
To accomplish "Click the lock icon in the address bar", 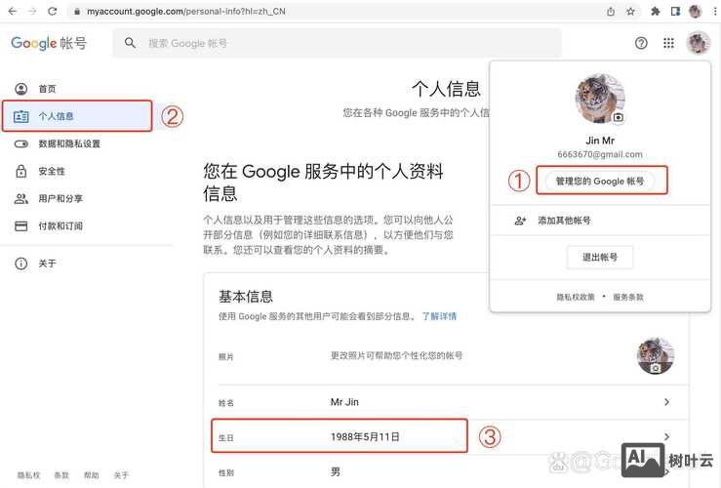I will 77,12.
